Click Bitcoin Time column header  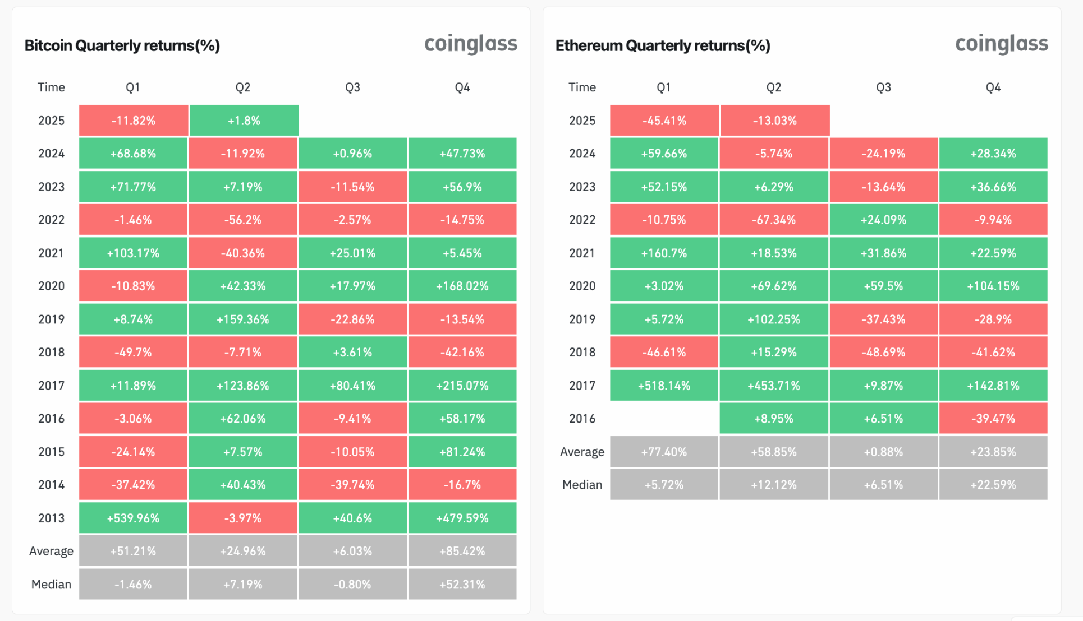51,87
